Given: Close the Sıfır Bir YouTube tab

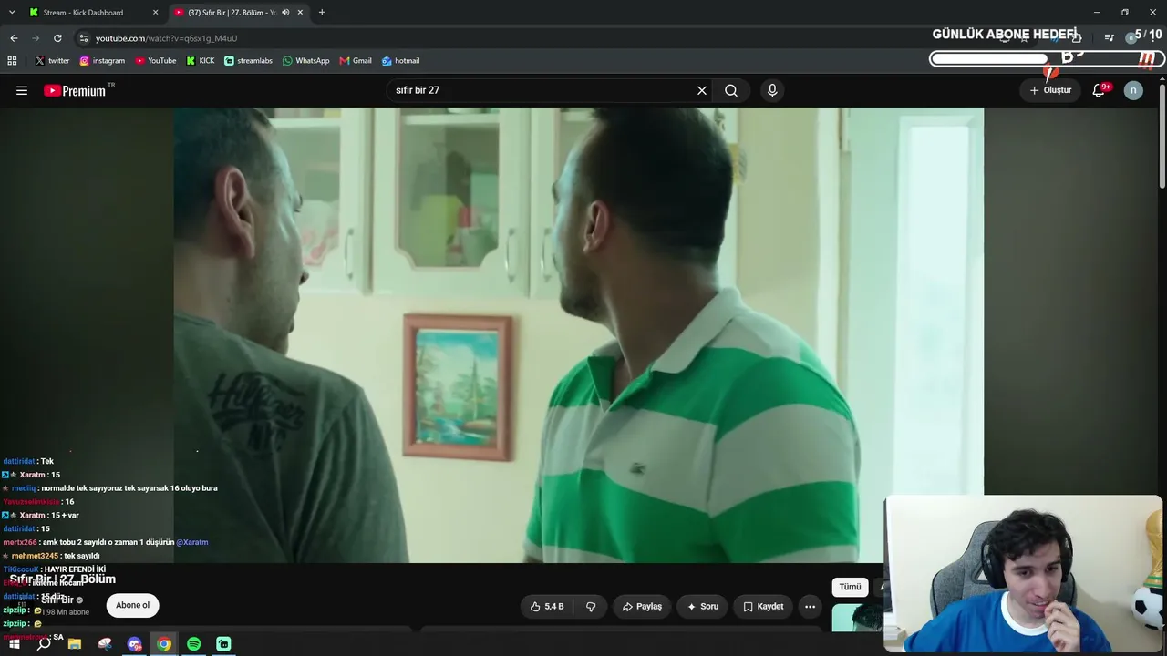Looking at the screenshot, I should [300, 13].
